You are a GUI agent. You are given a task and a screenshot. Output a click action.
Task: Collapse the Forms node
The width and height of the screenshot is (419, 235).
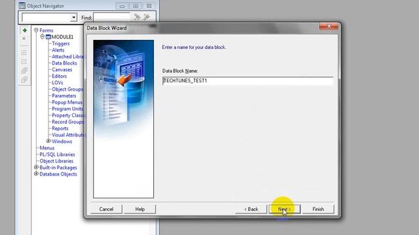36,31
